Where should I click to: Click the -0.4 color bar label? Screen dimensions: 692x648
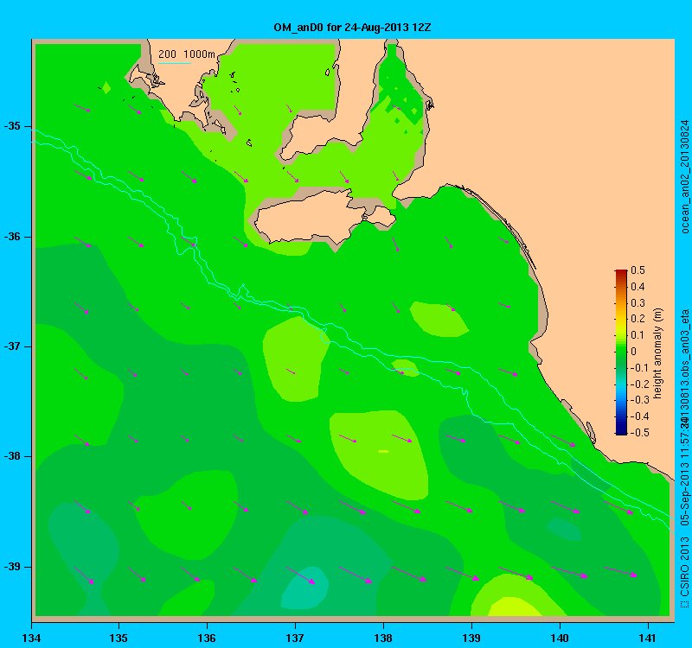638,416
